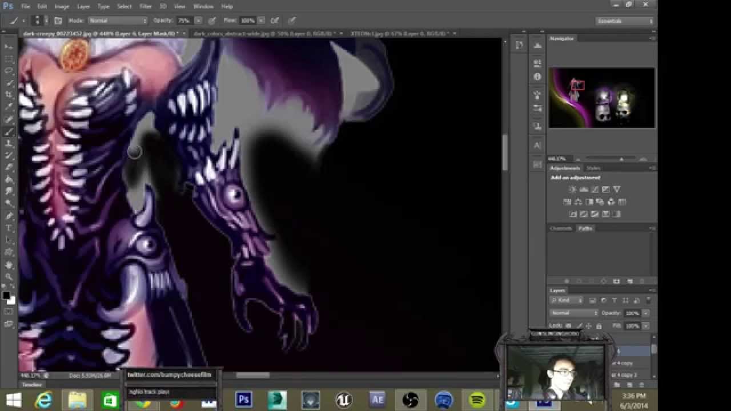Open the Flow slider arrow
731x411 pixels.
coord(261,21)
